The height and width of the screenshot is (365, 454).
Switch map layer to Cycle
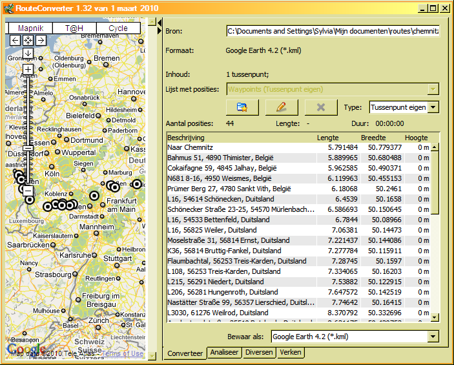(118, 28)
